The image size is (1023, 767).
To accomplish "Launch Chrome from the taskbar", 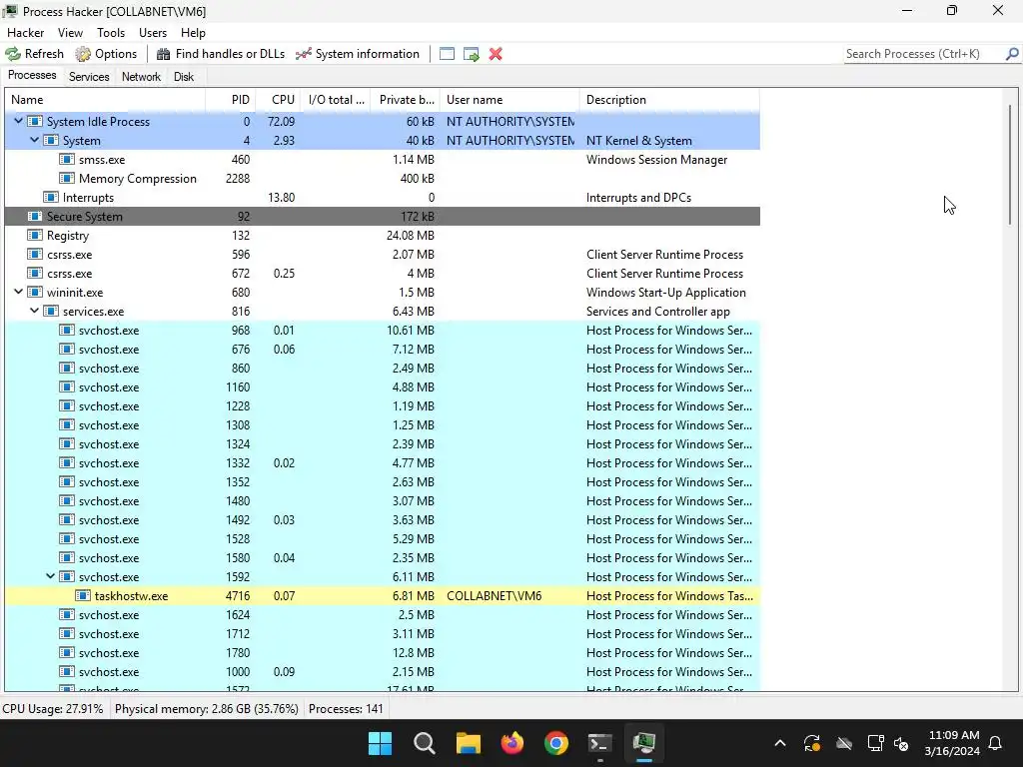I will coord(555,743).
